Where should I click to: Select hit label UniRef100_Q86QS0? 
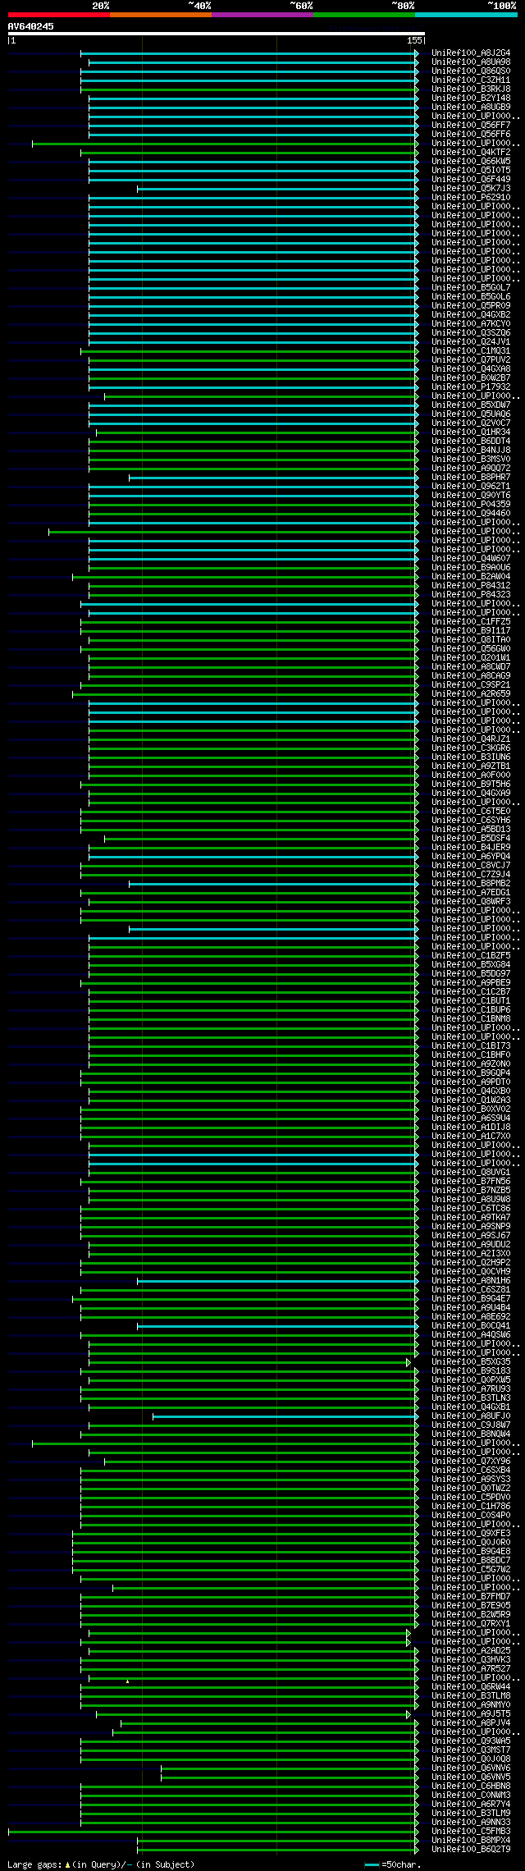tap(471, 71)
